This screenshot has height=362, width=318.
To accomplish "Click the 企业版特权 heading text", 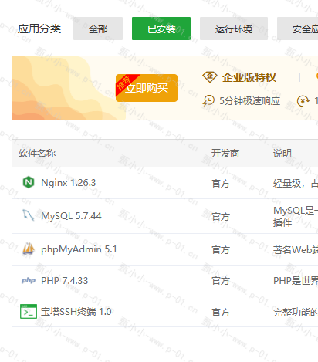I will tap(249, 77).
